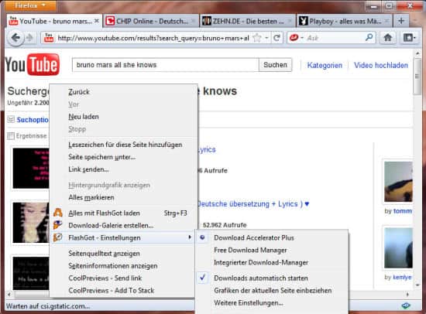This screenshot has width=426, height=314.
Task: Tick the Ergebnisse checkbox
Action: pyautogui.click(x=11, y=135)
